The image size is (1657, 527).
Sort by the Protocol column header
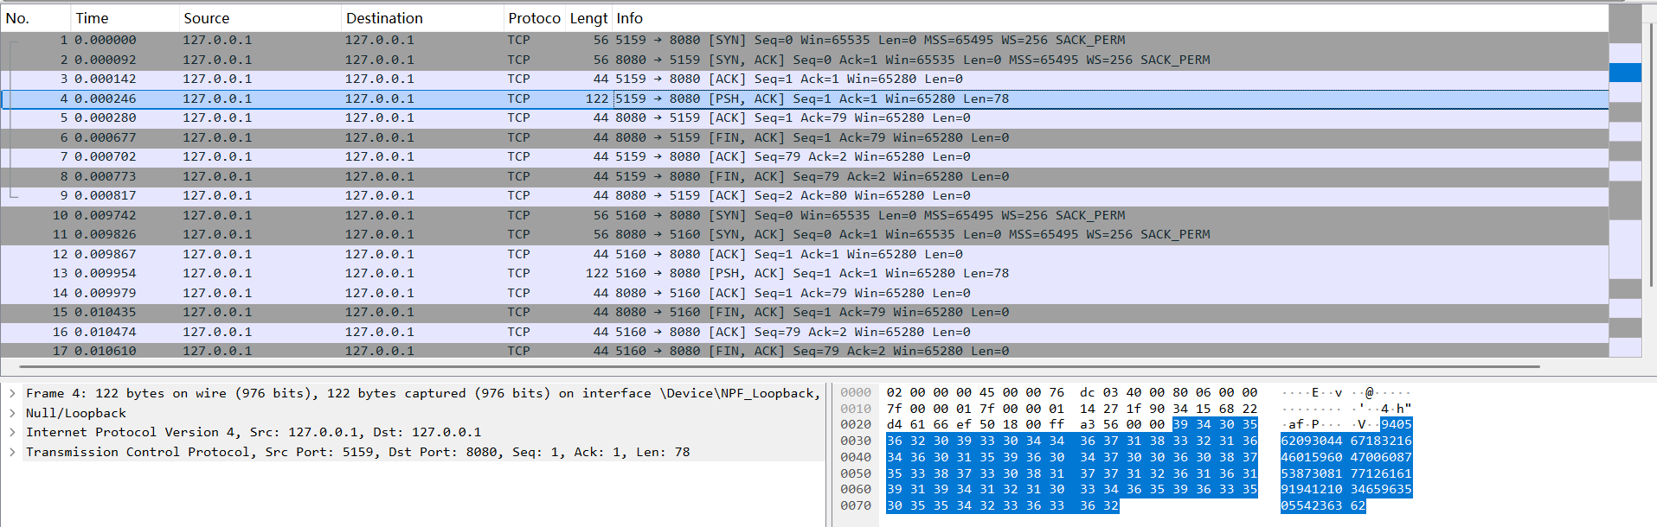[534, 18]
